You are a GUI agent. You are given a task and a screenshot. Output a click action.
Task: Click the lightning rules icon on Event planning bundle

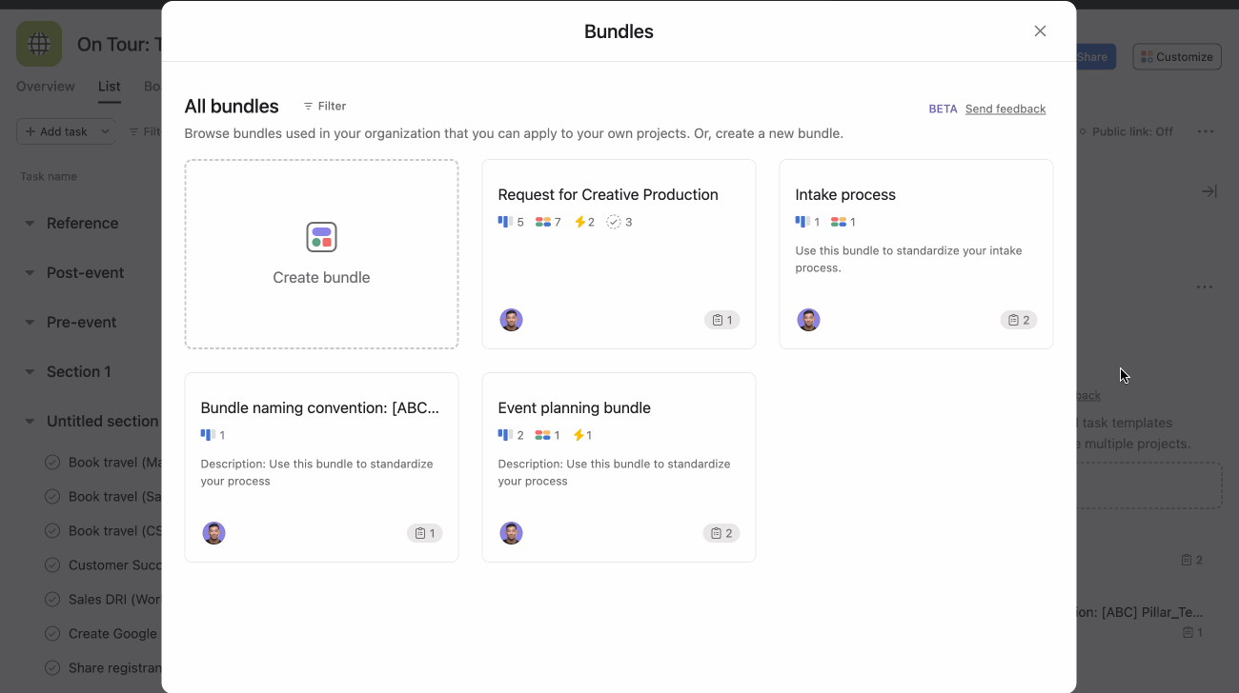coord(581,434)
